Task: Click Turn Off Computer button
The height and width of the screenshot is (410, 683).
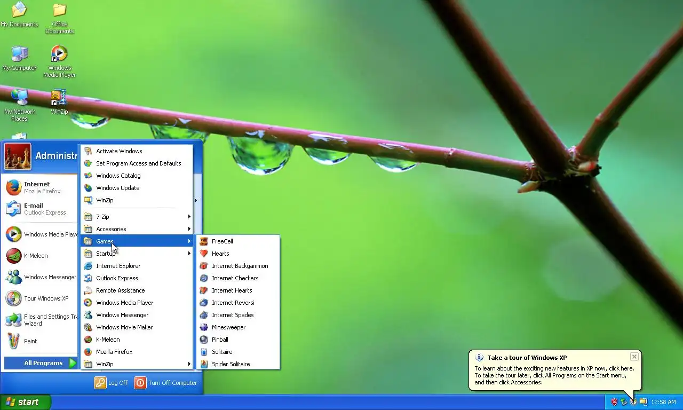Action: [x=166, y=383]
